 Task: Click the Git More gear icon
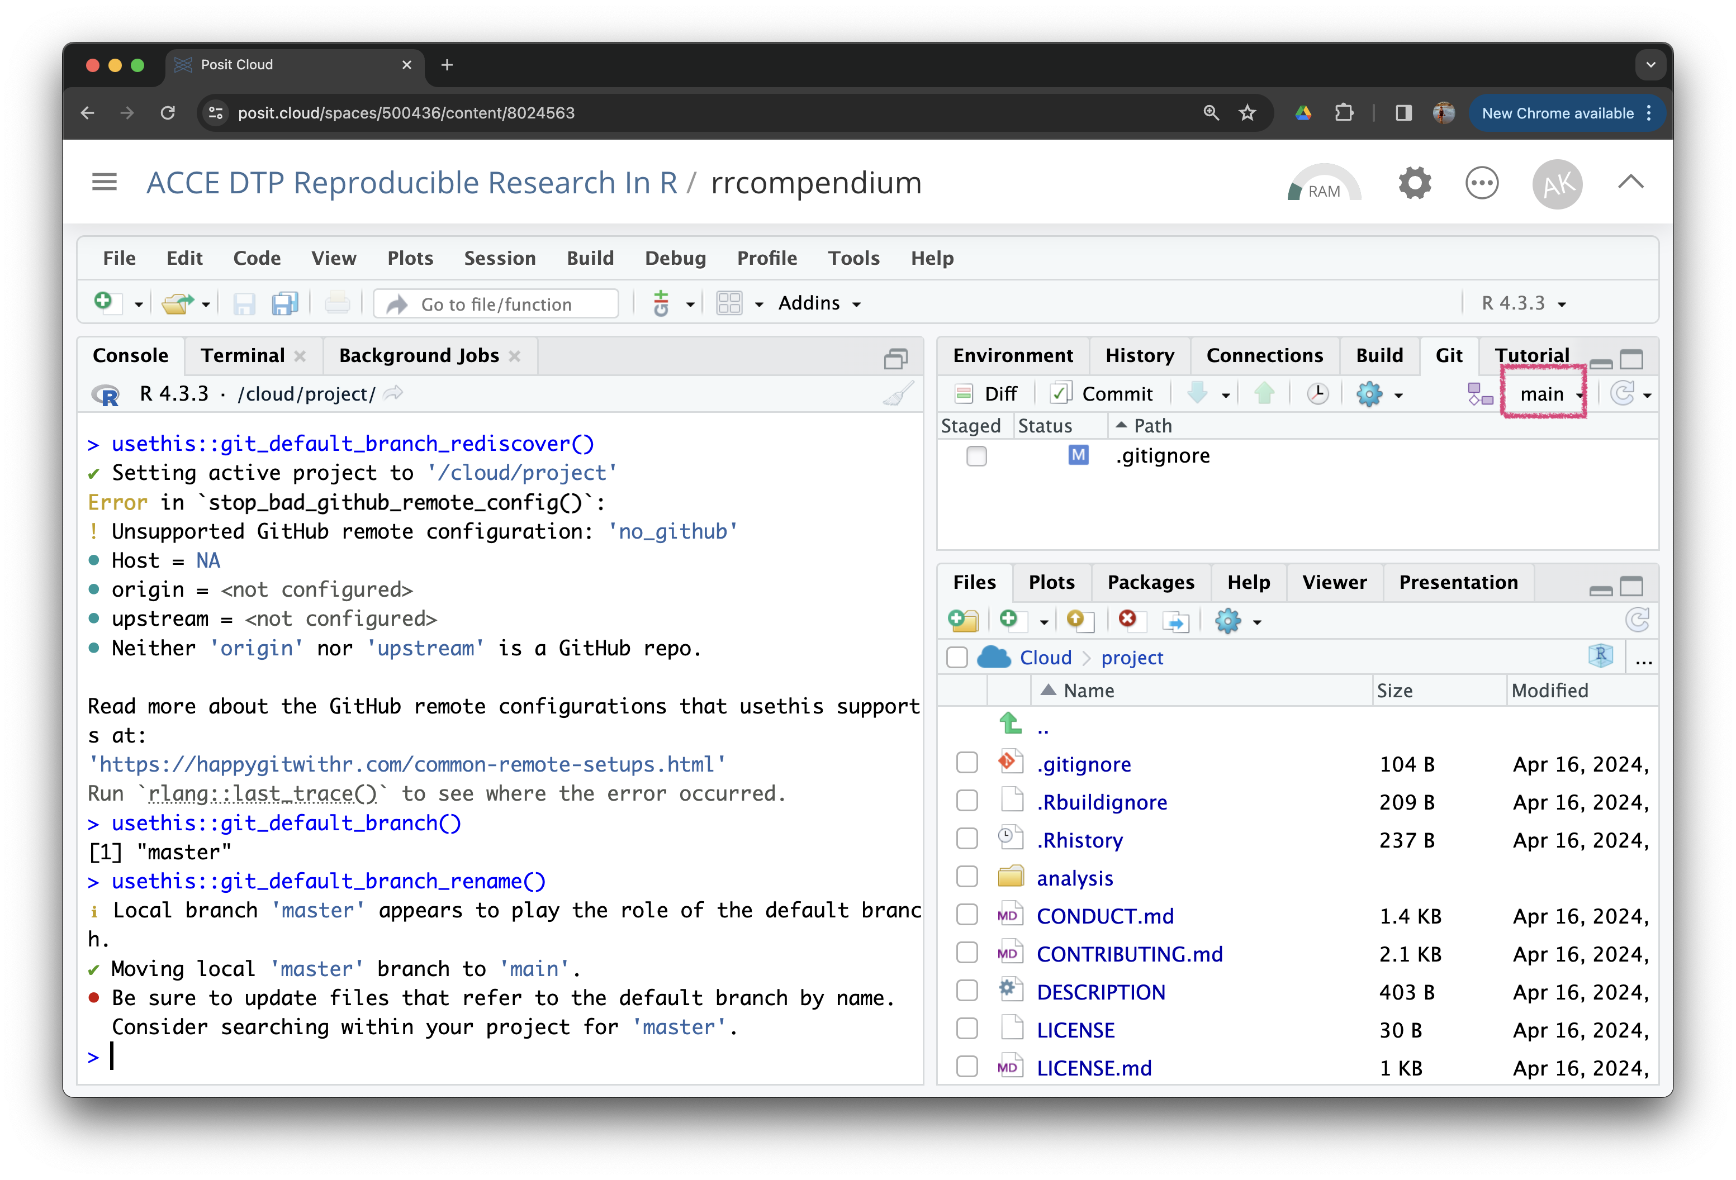pos(1369,393)
